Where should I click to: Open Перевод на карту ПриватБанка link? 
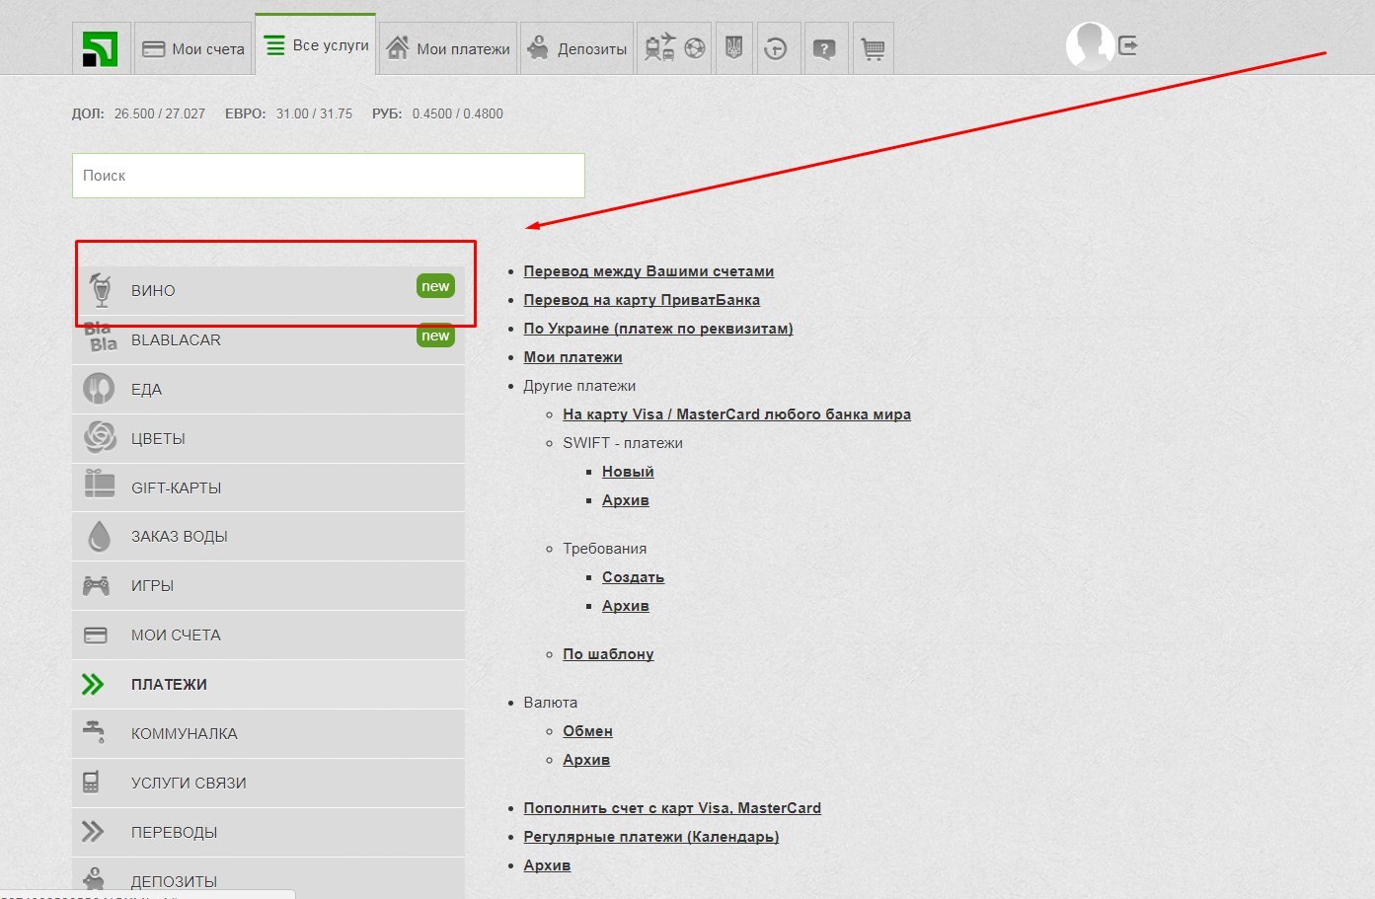[x=642, y=300]
